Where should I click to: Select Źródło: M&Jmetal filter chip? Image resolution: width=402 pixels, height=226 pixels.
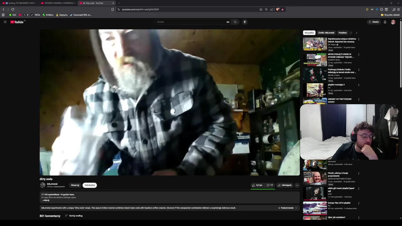click(x=326, y=33)
